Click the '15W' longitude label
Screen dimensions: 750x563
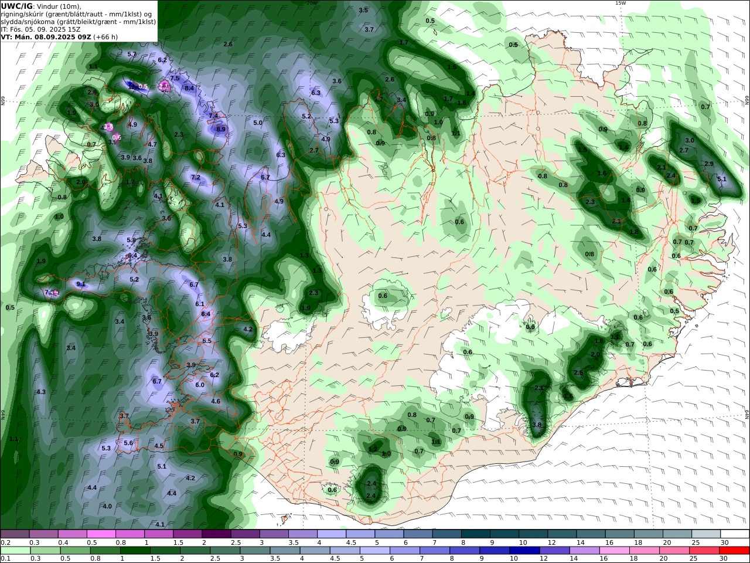coord(621,3)
